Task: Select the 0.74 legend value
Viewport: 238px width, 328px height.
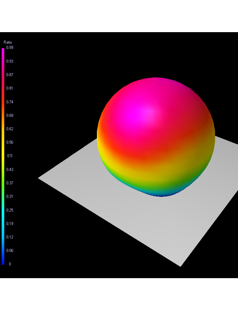Action: [9, 102]
